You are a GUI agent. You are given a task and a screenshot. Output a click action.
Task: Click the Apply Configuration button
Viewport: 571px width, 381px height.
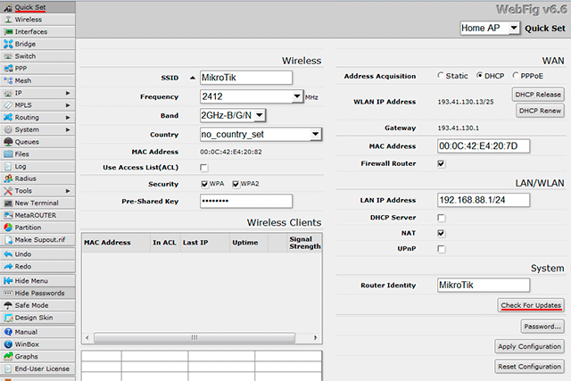[530, 346]
